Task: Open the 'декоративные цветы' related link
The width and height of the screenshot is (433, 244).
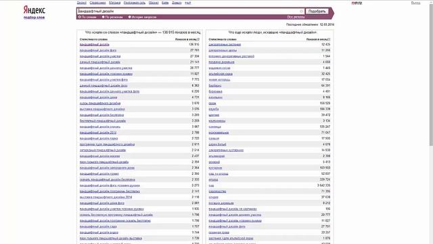Action: (x=223, y=50)
